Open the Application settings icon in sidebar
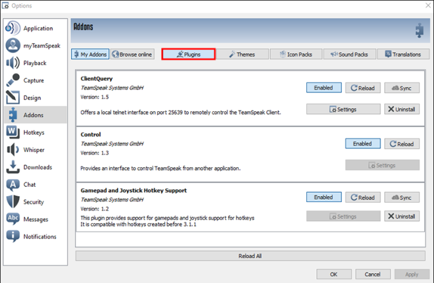The width and height of the screenshot is (434, 283). (12, 28)
